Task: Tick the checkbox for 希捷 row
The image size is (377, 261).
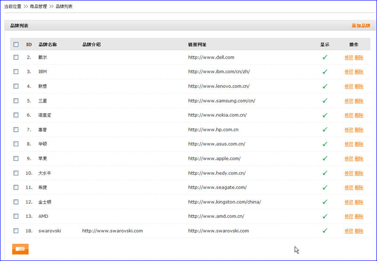Action: click(x=16, y=187)
